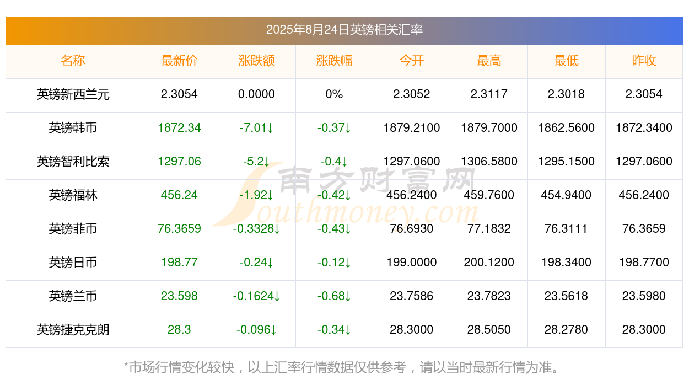Click high value 2.3117 for 英镑新西兰元

(x=489, y=94)
